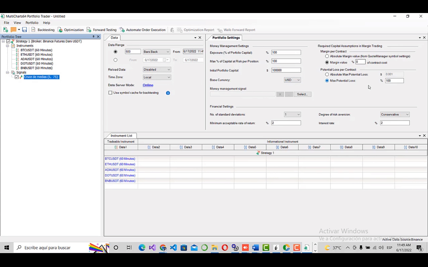
Task: Open the Time Zone dropdown
Action: pyautogui.click(x=157, y=77)
